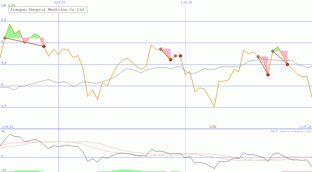
Task: Click the last red exit marker on the 5.5 gridline
Action: point(287,64)
